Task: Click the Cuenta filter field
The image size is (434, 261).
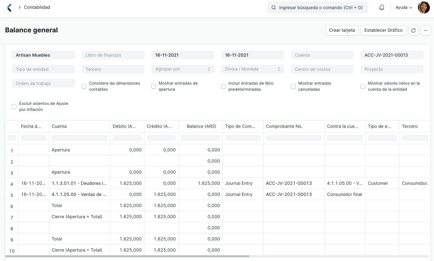Action: click(322, 55)
